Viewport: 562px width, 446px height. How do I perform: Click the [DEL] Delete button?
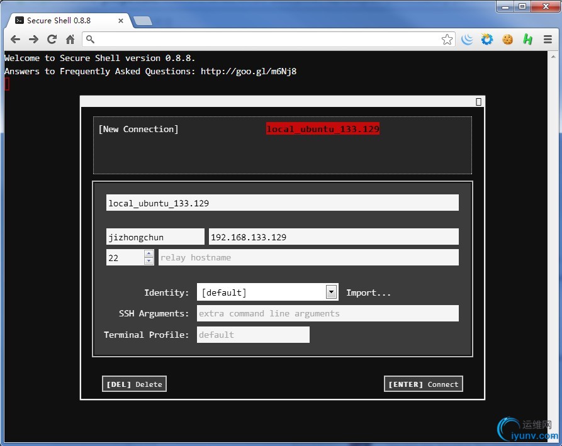(x=135, y=384)
